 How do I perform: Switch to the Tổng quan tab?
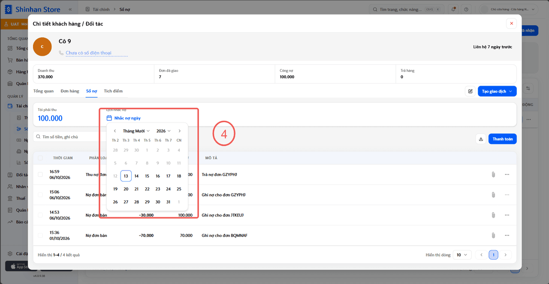(x=43, y=91)
